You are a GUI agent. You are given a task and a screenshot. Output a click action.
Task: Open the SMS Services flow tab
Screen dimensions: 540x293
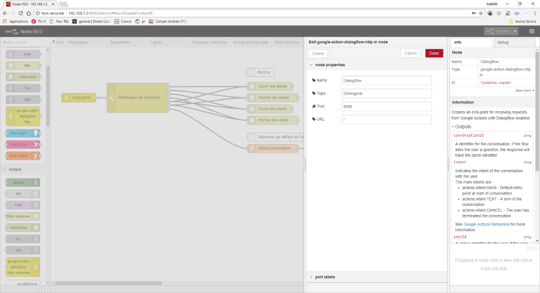click(x=287, y=43)
